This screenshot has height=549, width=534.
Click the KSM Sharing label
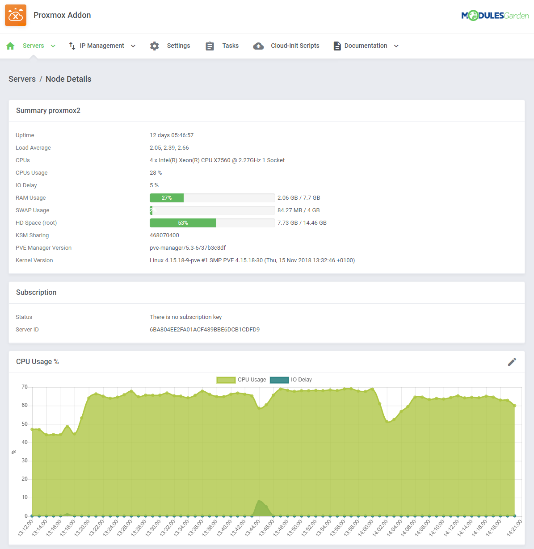32,235
